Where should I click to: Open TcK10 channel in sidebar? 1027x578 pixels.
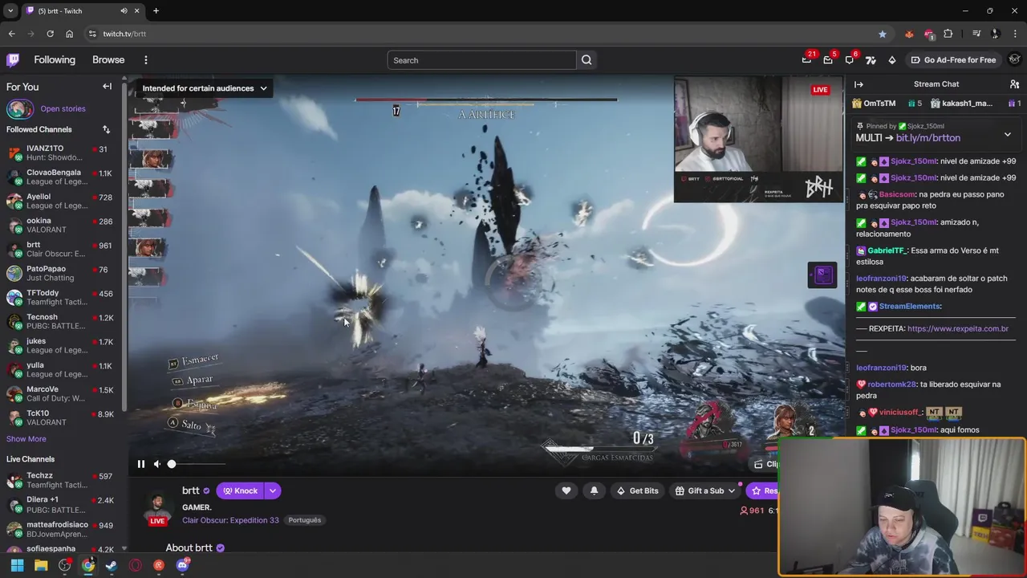61,417
